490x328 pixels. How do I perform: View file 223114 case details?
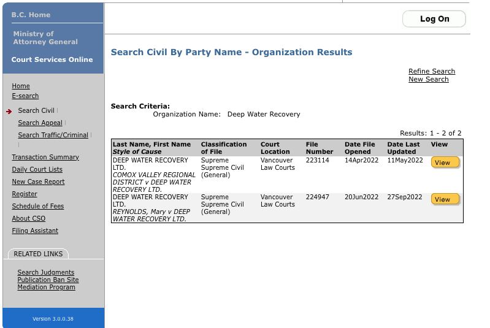click(x=445, y=162)
